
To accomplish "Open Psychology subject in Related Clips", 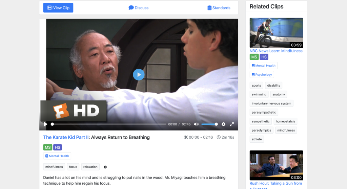I will [262, 75].
